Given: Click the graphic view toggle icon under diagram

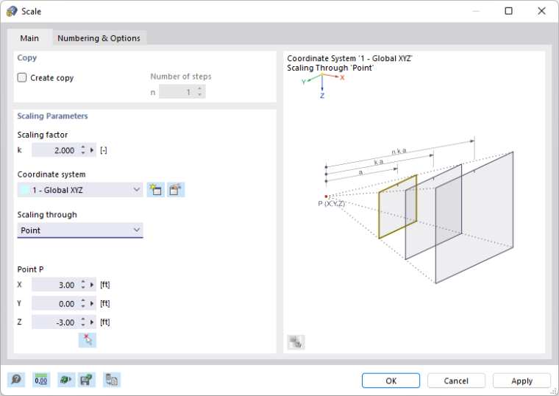Looking at the screenshot, I should (296, 342).
